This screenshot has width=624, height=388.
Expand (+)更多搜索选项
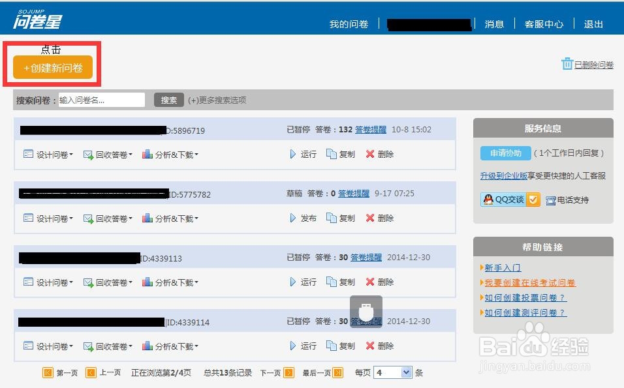(217, 100)
